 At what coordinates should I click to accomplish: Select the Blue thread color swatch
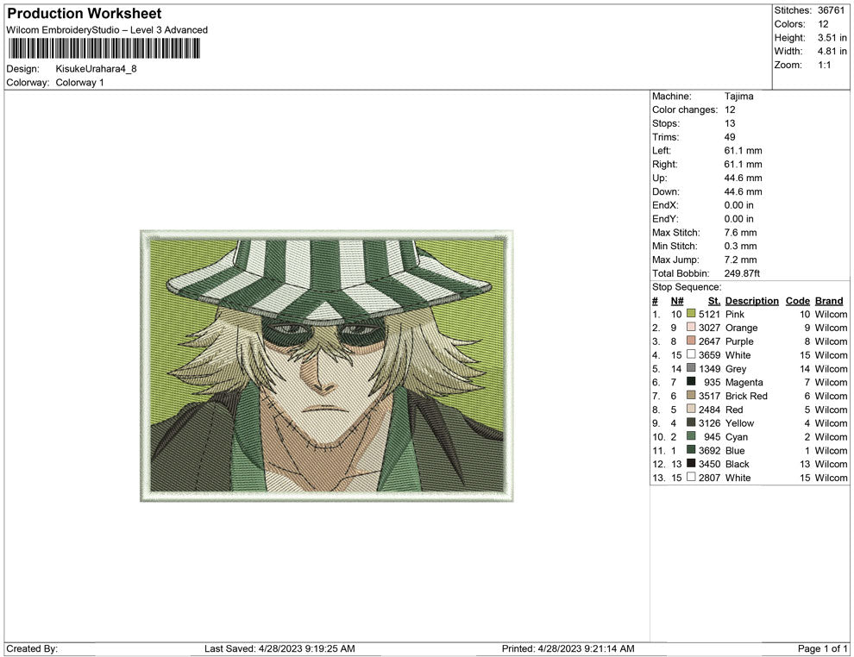click(x=690, y=450)
